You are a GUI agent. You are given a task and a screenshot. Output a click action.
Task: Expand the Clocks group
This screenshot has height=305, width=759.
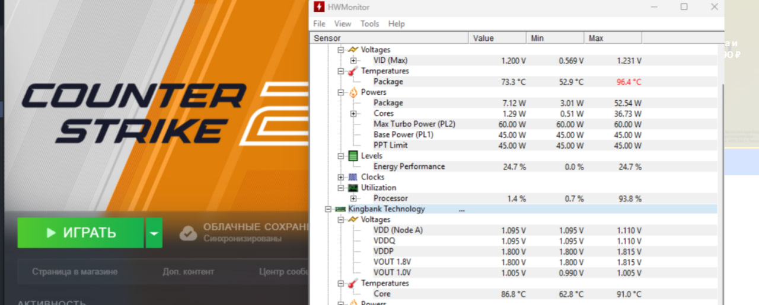[x=341, y=177]
